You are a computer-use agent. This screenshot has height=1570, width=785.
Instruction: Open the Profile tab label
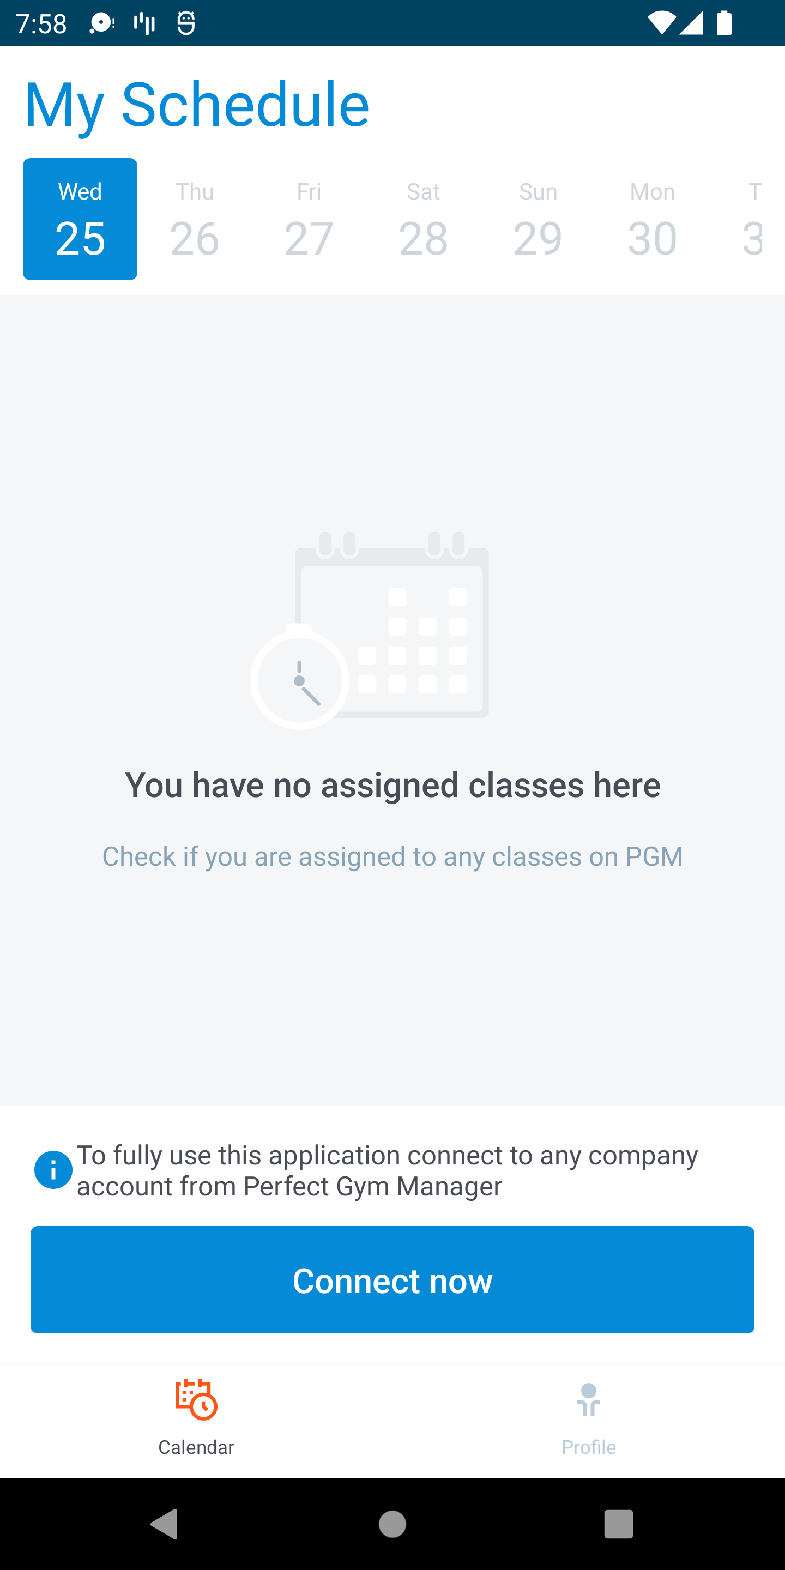coord(588,1447)
